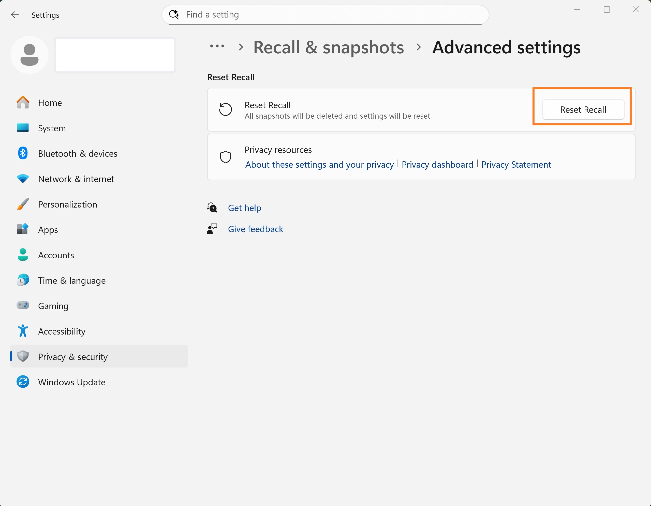Screen dimensions: 651x506
Task: Click the Time & language globe icon
Action: pyautogui.click(x=23, y=280)
